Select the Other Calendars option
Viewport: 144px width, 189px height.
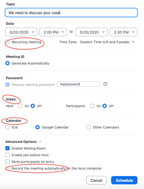point(89,127)
